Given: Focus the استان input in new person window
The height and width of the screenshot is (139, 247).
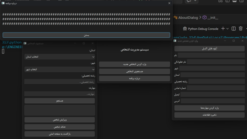Looking at the screenshot, I should click(213, 75).
